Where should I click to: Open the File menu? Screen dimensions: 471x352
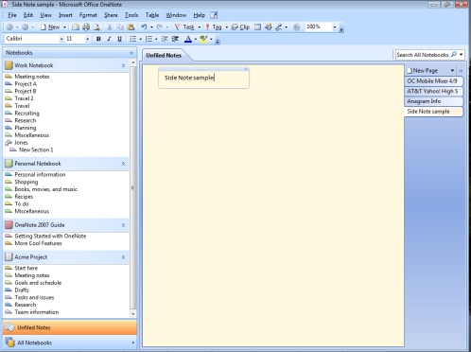(12, 15)
